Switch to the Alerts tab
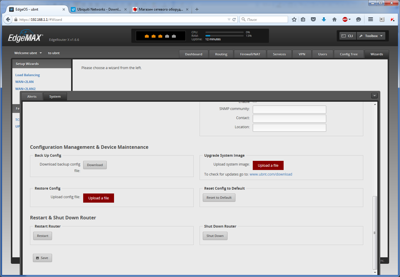This screenshot has height=277, width=400. pos(31,96)
